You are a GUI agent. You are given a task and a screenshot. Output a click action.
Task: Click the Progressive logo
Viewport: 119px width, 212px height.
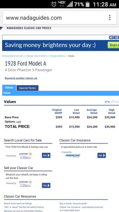tap(73, 156)
